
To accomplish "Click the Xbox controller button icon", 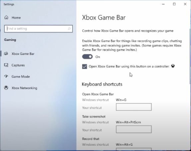I will pos(173,66).
